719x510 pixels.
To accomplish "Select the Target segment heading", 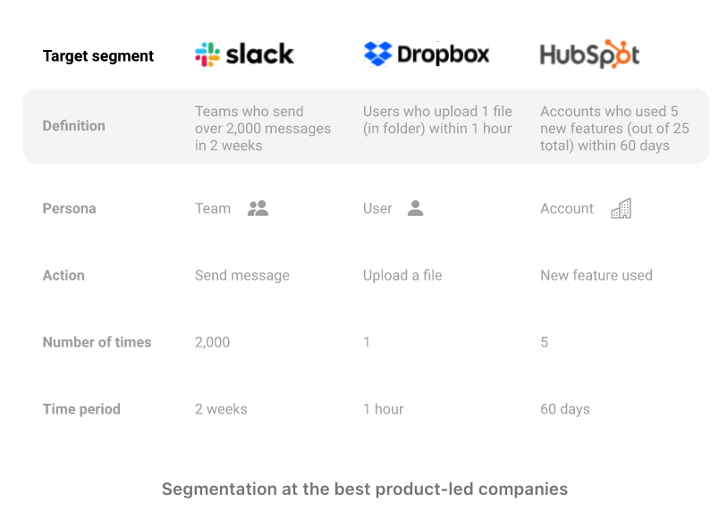I will [x=98, y=56].
